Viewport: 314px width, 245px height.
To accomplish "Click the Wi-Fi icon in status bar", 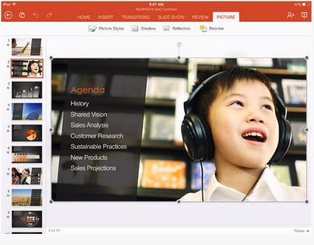I will pos(14,4).
